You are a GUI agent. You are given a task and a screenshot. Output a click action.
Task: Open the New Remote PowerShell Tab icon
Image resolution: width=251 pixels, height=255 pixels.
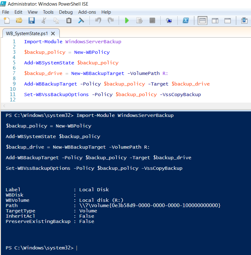tap(169, 21)
